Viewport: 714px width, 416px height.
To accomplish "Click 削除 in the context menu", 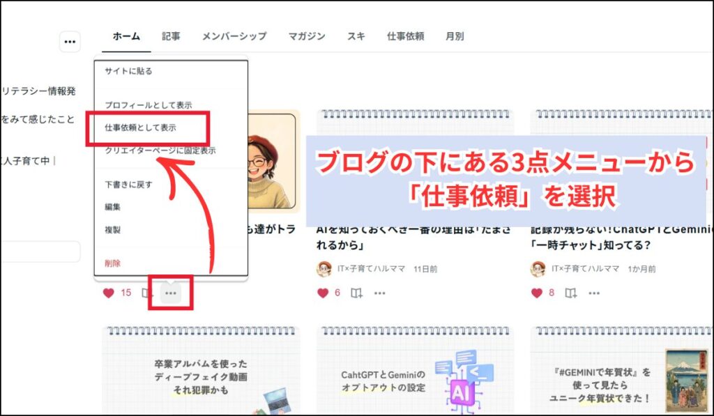I will (x=112, y=263).
